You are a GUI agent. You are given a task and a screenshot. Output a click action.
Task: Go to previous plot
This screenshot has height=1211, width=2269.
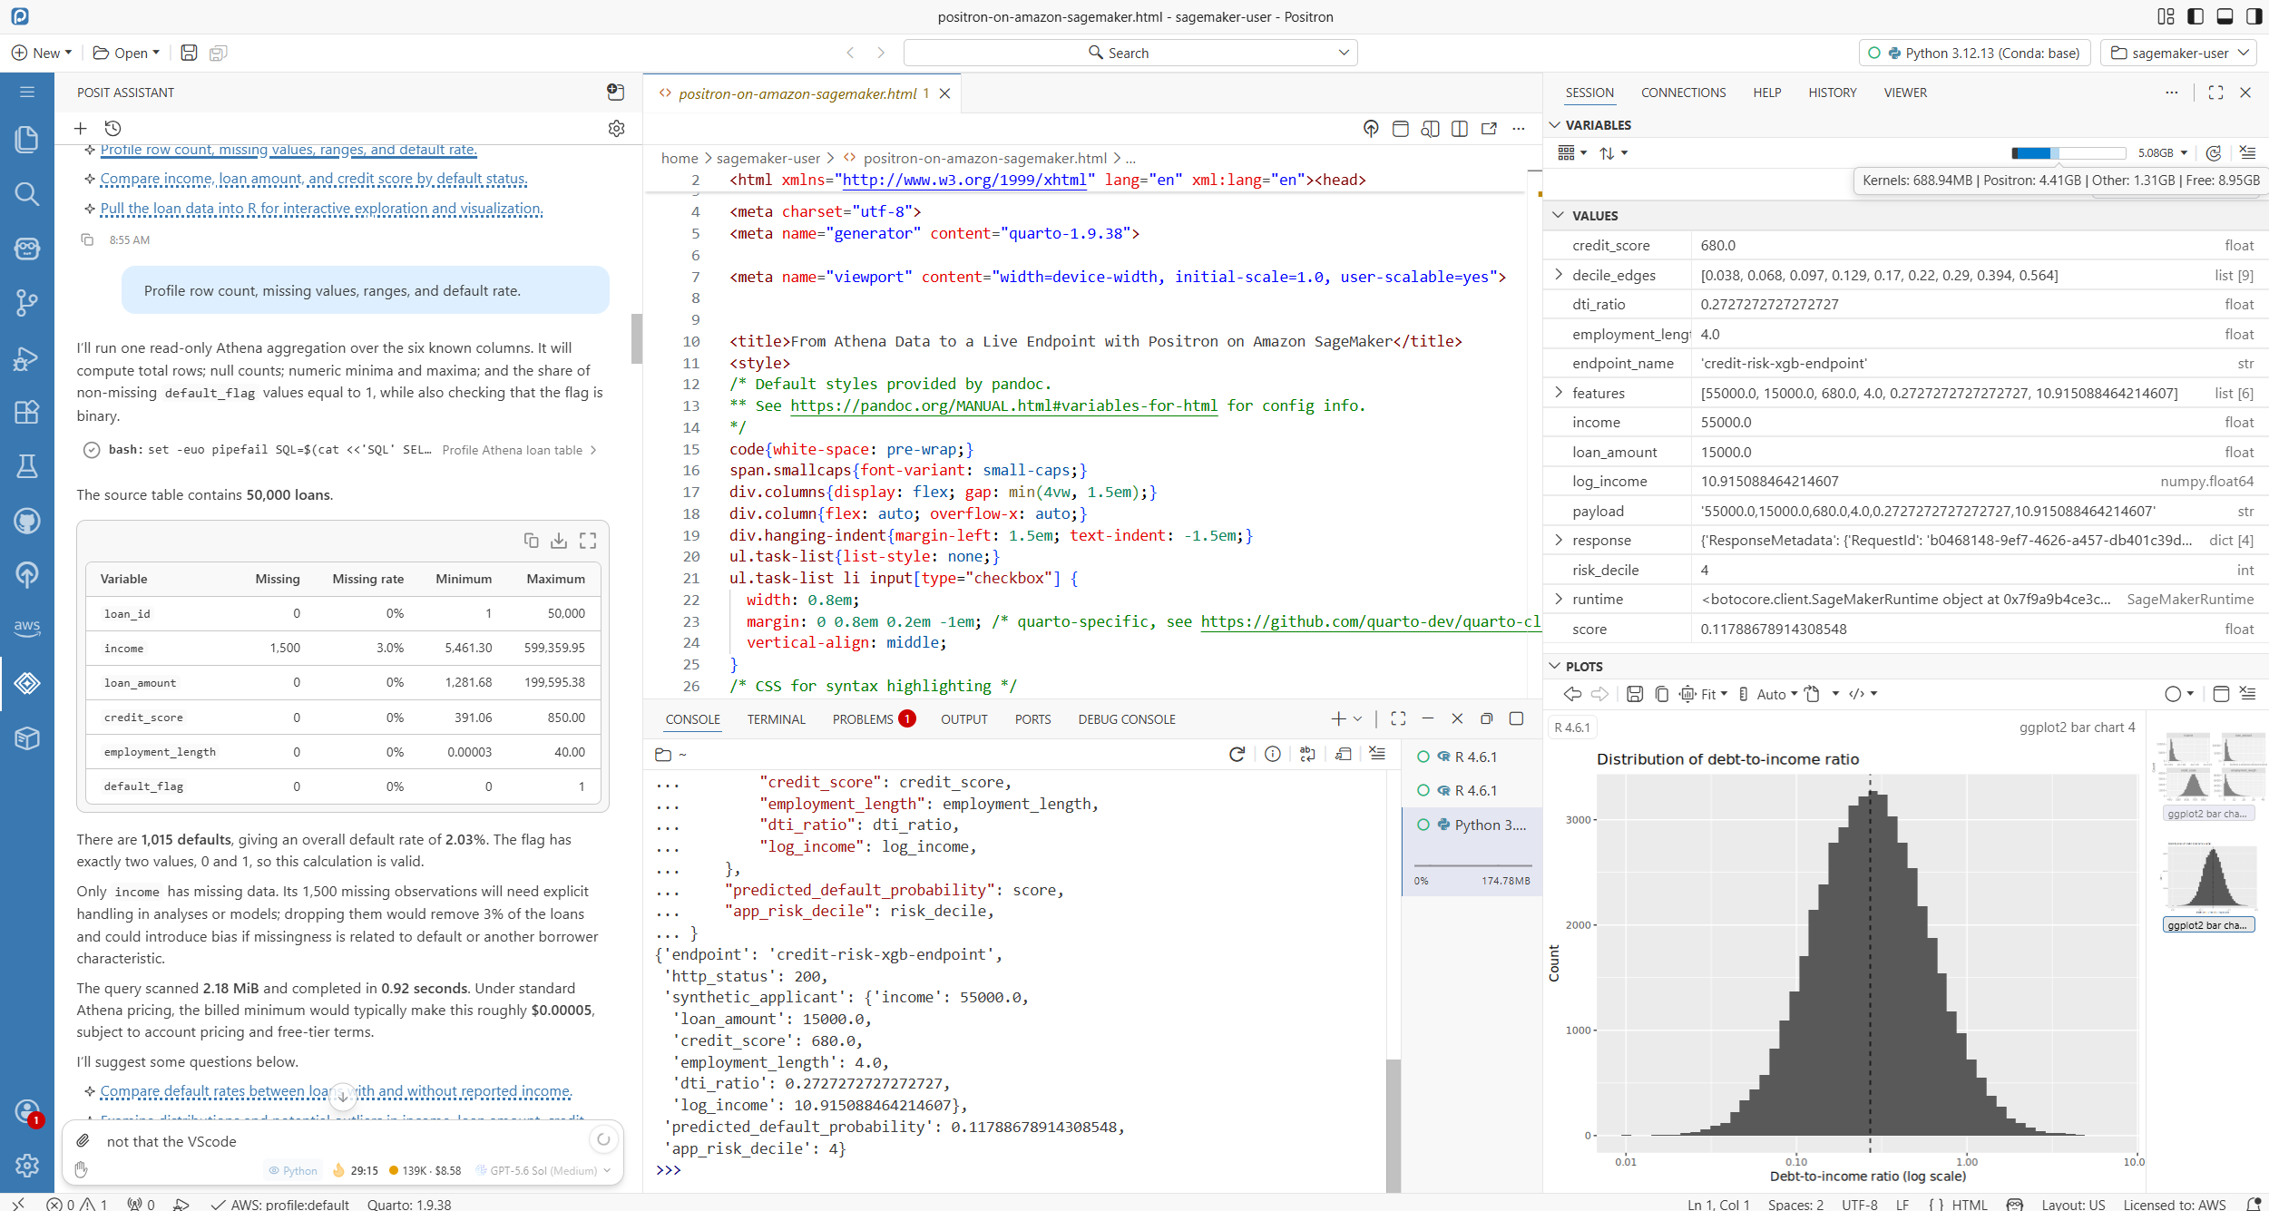coord(1572,694)
